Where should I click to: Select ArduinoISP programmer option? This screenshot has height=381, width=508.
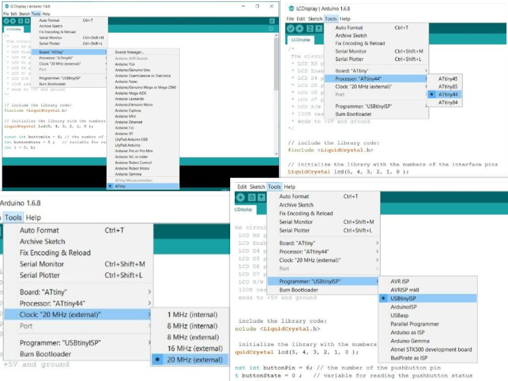pyautogui.click(x=428, y=307)
